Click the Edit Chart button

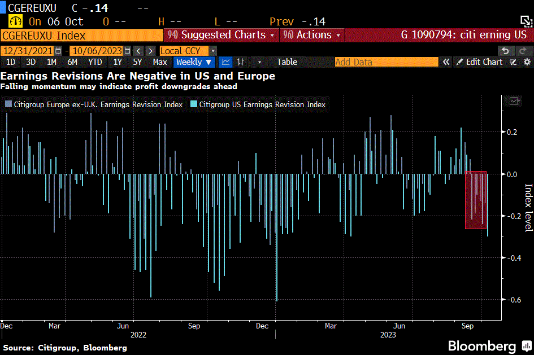click(x=480, y=62)
